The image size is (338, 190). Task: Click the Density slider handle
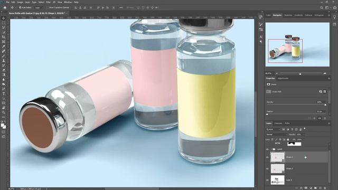pos(325,105)
